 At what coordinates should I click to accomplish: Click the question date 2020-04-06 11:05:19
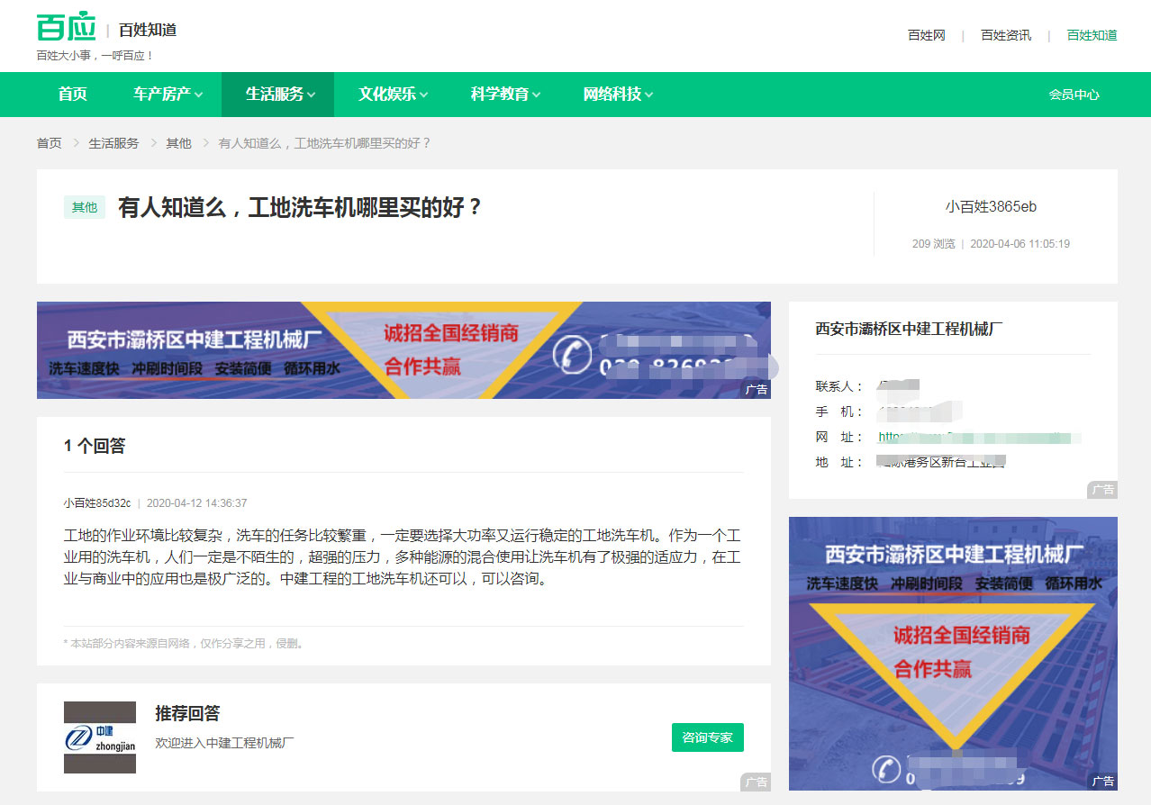1020,244
